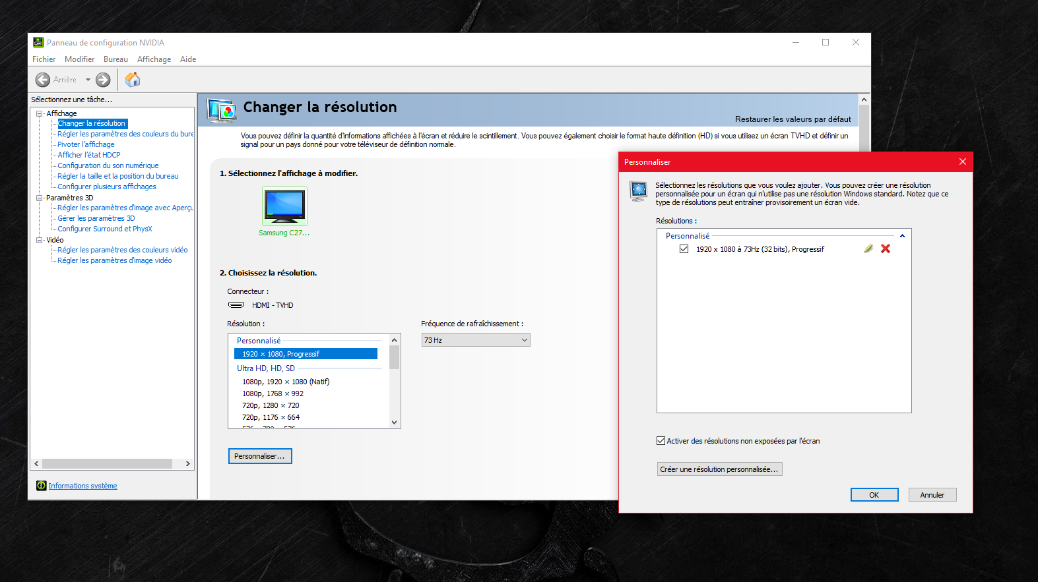Click the task tree scroll right arrow

click(x=188, y=464)
